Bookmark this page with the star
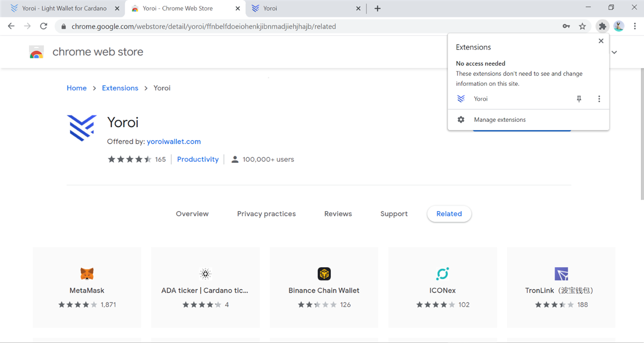Image resolution: width=644 pixels, height=343 pixels. tap(582, 26)
